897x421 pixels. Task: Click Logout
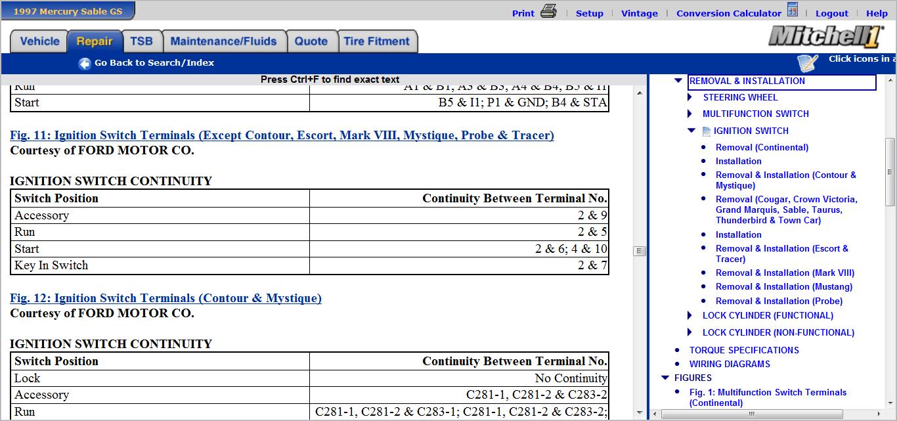point(832,13)
